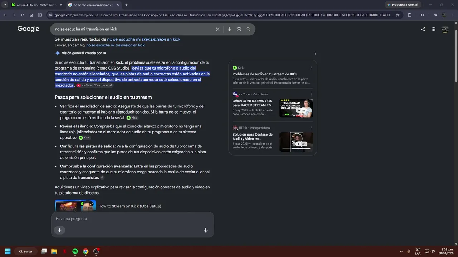This screenshot has width=458, height=257.
Task: Share the search results with the share icon
Action: click(x=423, y=29)
